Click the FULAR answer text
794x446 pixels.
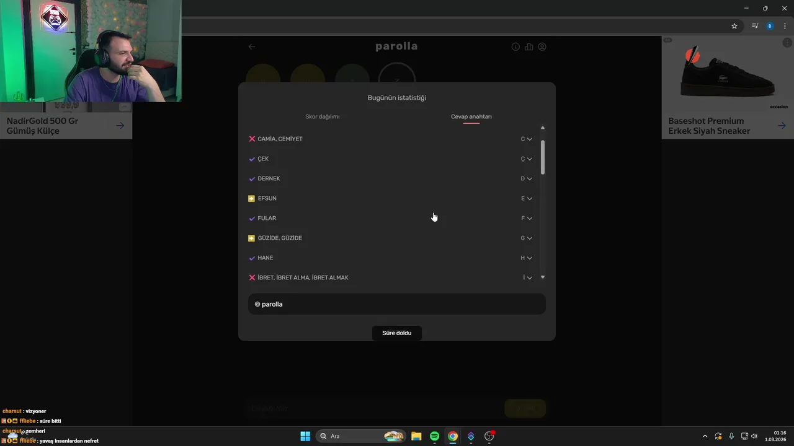point(267,218)
